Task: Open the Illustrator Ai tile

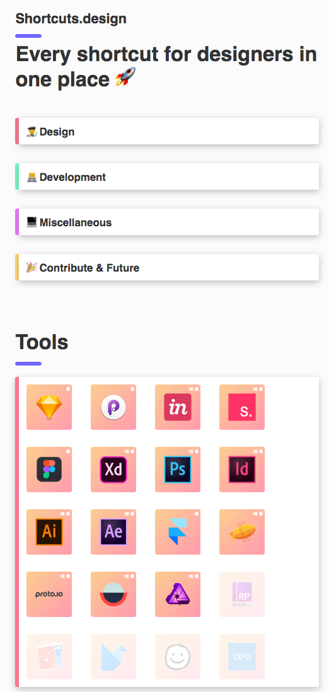Action: coord(49,532)
